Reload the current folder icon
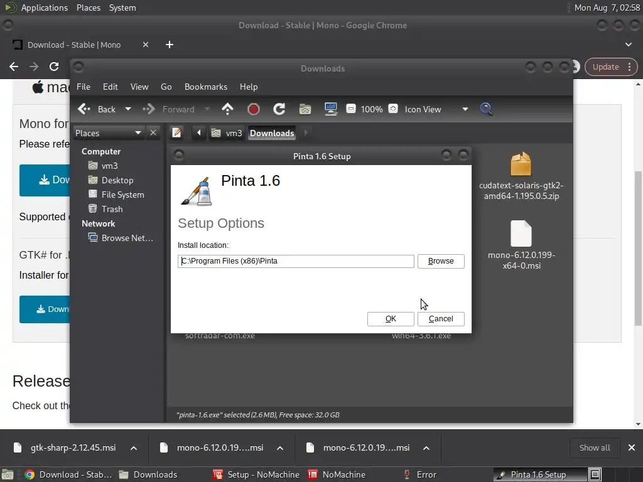 pyautogui.click(x=279, y=109)
